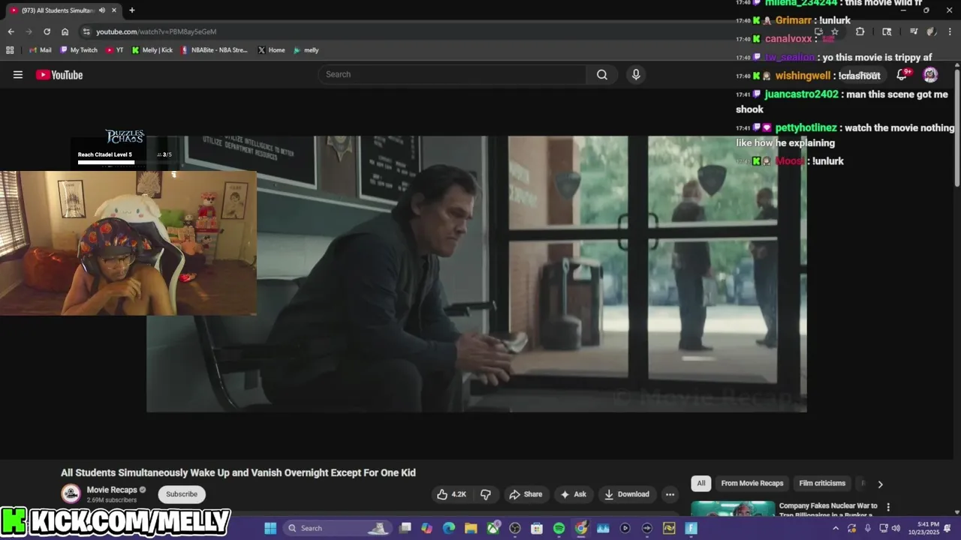Screen dimensions: 961x540
Task: Open more actions ellipsis under the video
Action: 670,494
